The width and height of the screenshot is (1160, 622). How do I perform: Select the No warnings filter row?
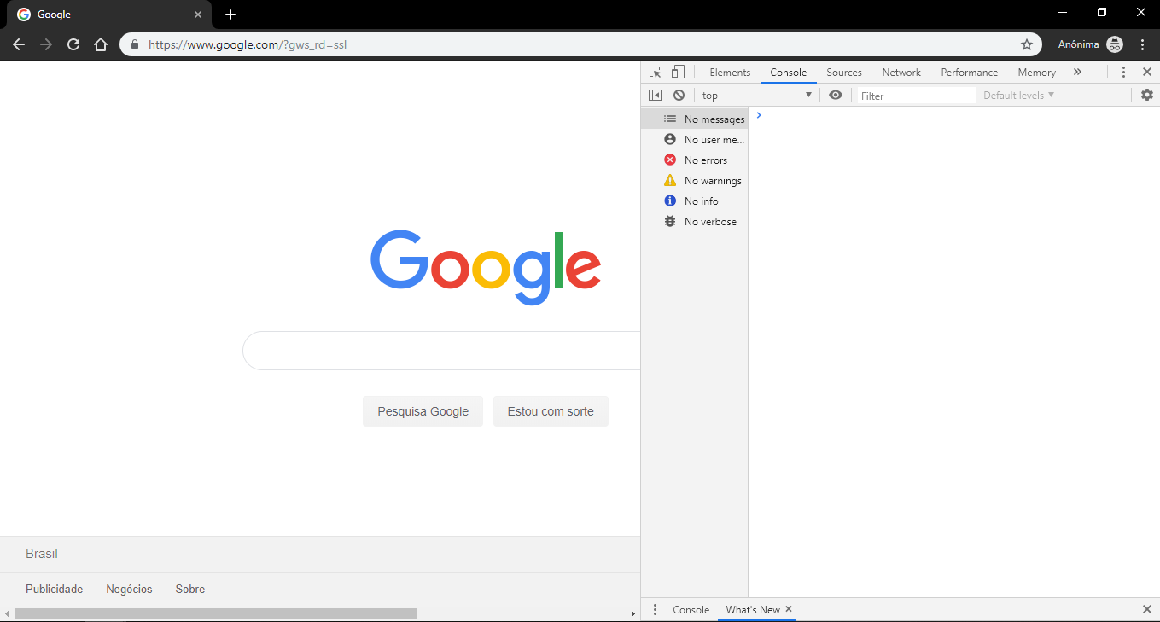point(694,181)
